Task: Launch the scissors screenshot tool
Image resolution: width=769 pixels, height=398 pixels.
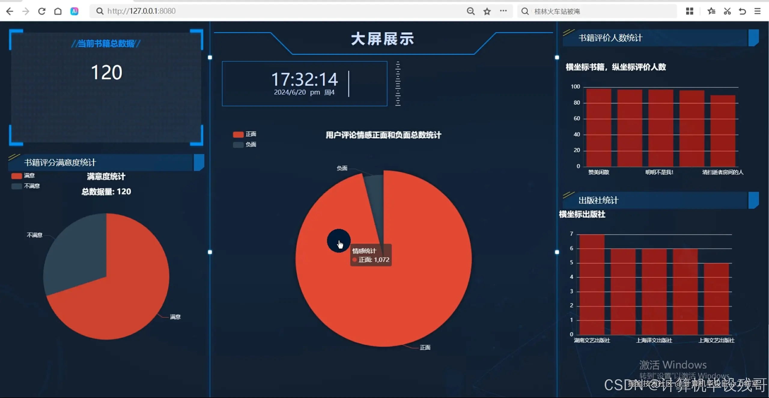Action: pos(727,11)
